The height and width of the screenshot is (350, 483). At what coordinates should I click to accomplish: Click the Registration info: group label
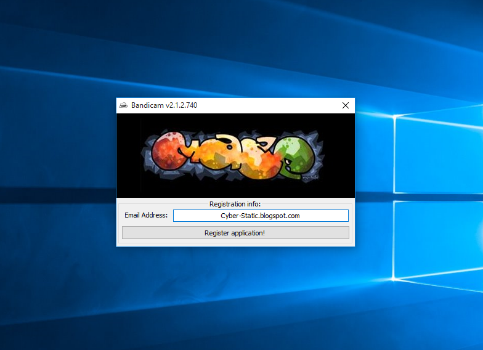[235, 204]
